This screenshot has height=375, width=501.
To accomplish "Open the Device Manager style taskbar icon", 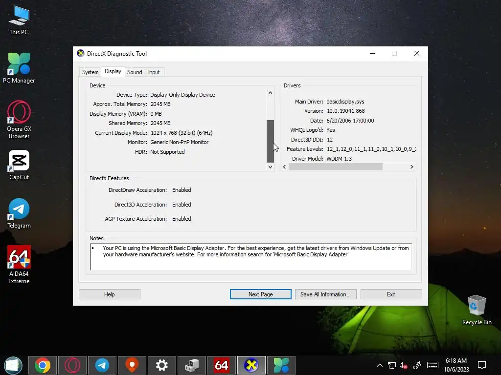I will pos(192,365).
